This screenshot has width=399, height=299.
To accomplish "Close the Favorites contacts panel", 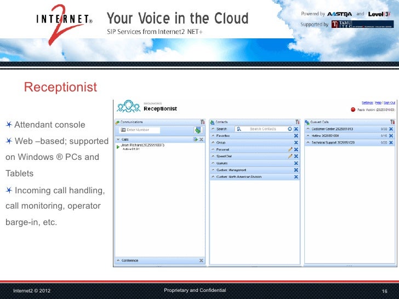I will point(296,136).
